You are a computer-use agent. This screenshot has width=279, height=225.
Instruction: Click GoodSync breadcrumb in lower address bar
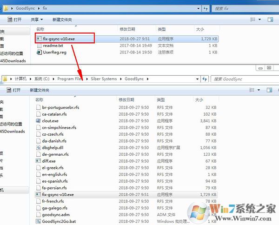point(134,79)
